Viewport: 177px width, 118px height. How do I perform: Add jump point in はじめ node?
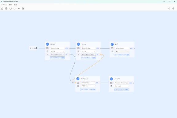pyautogui.click(x=57, y=58)
